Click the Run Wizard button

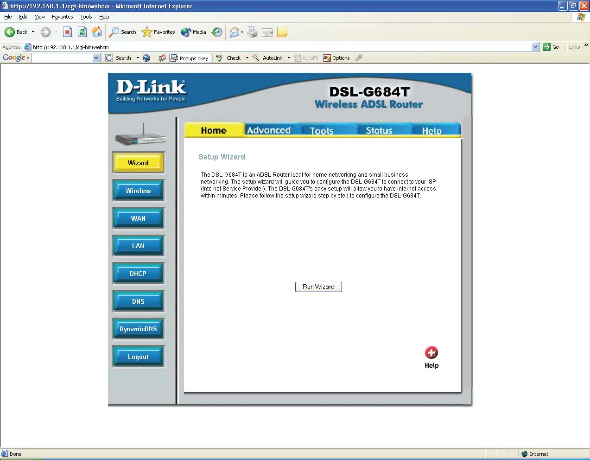pos(318,287)
